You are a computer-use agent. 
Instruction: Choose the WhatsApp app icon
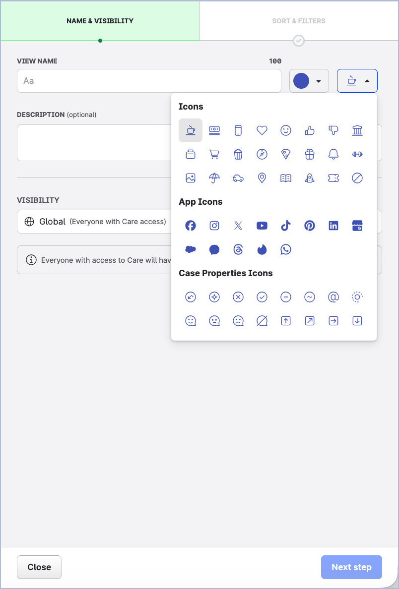(x=286, y=249)
